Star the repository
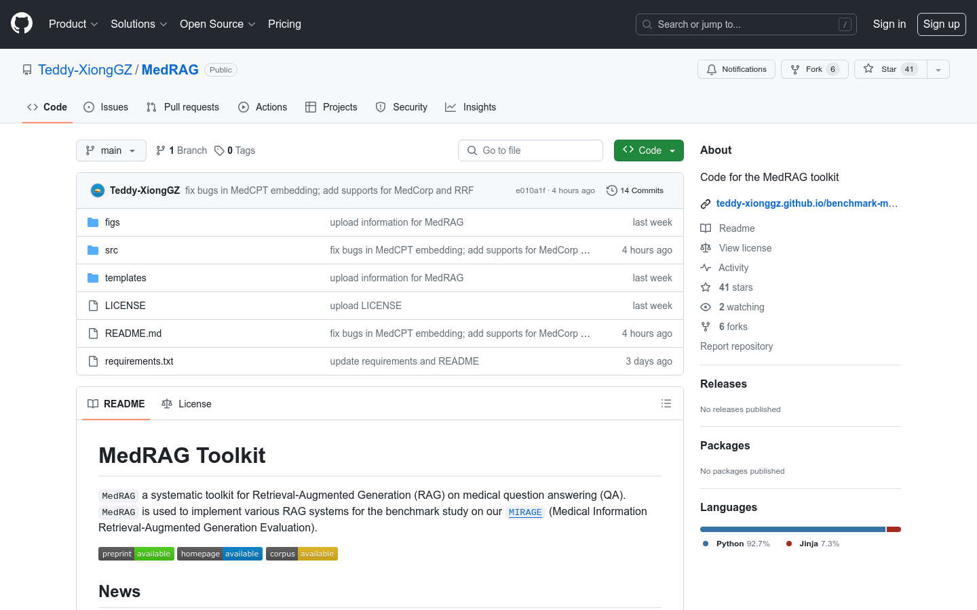977x610 pixels. coord(890,69)
